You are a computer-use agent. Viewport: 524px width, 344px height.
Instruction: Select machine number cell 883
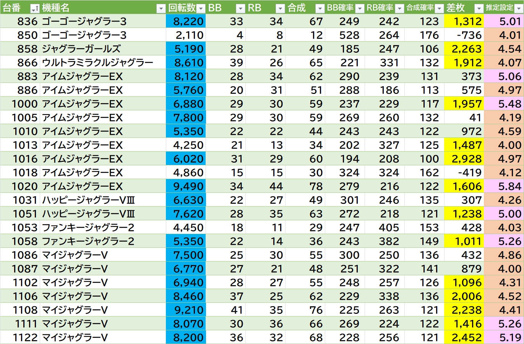coord(20,76)
